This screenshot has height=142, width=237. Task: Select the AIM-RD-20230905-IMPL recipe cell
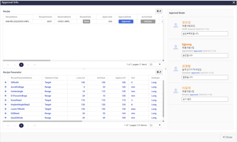point(18,21)
